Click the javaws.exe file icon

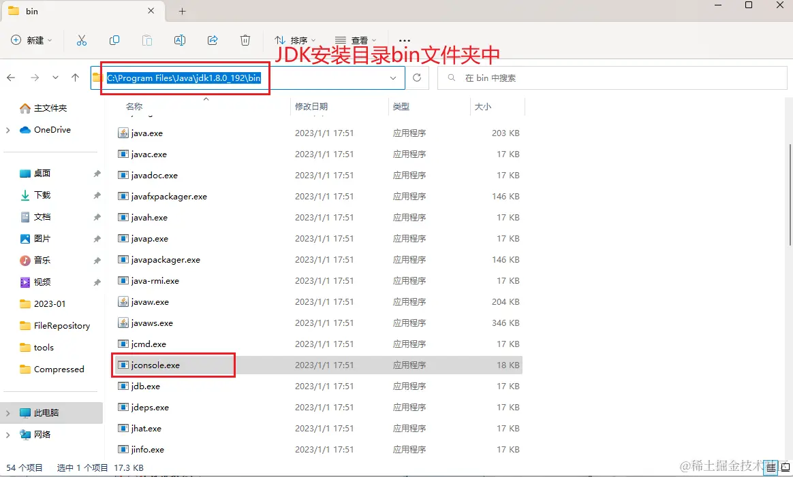tap(123, 323)
